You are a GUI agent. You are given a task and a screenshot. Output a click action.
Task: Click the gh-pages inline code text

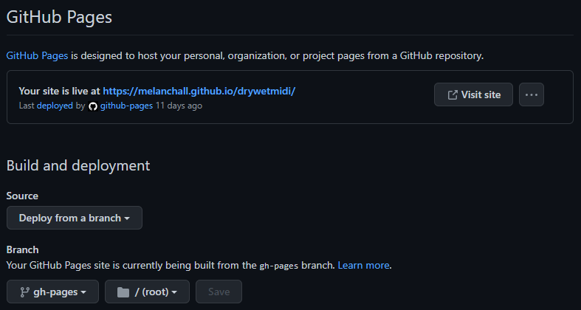280,266
